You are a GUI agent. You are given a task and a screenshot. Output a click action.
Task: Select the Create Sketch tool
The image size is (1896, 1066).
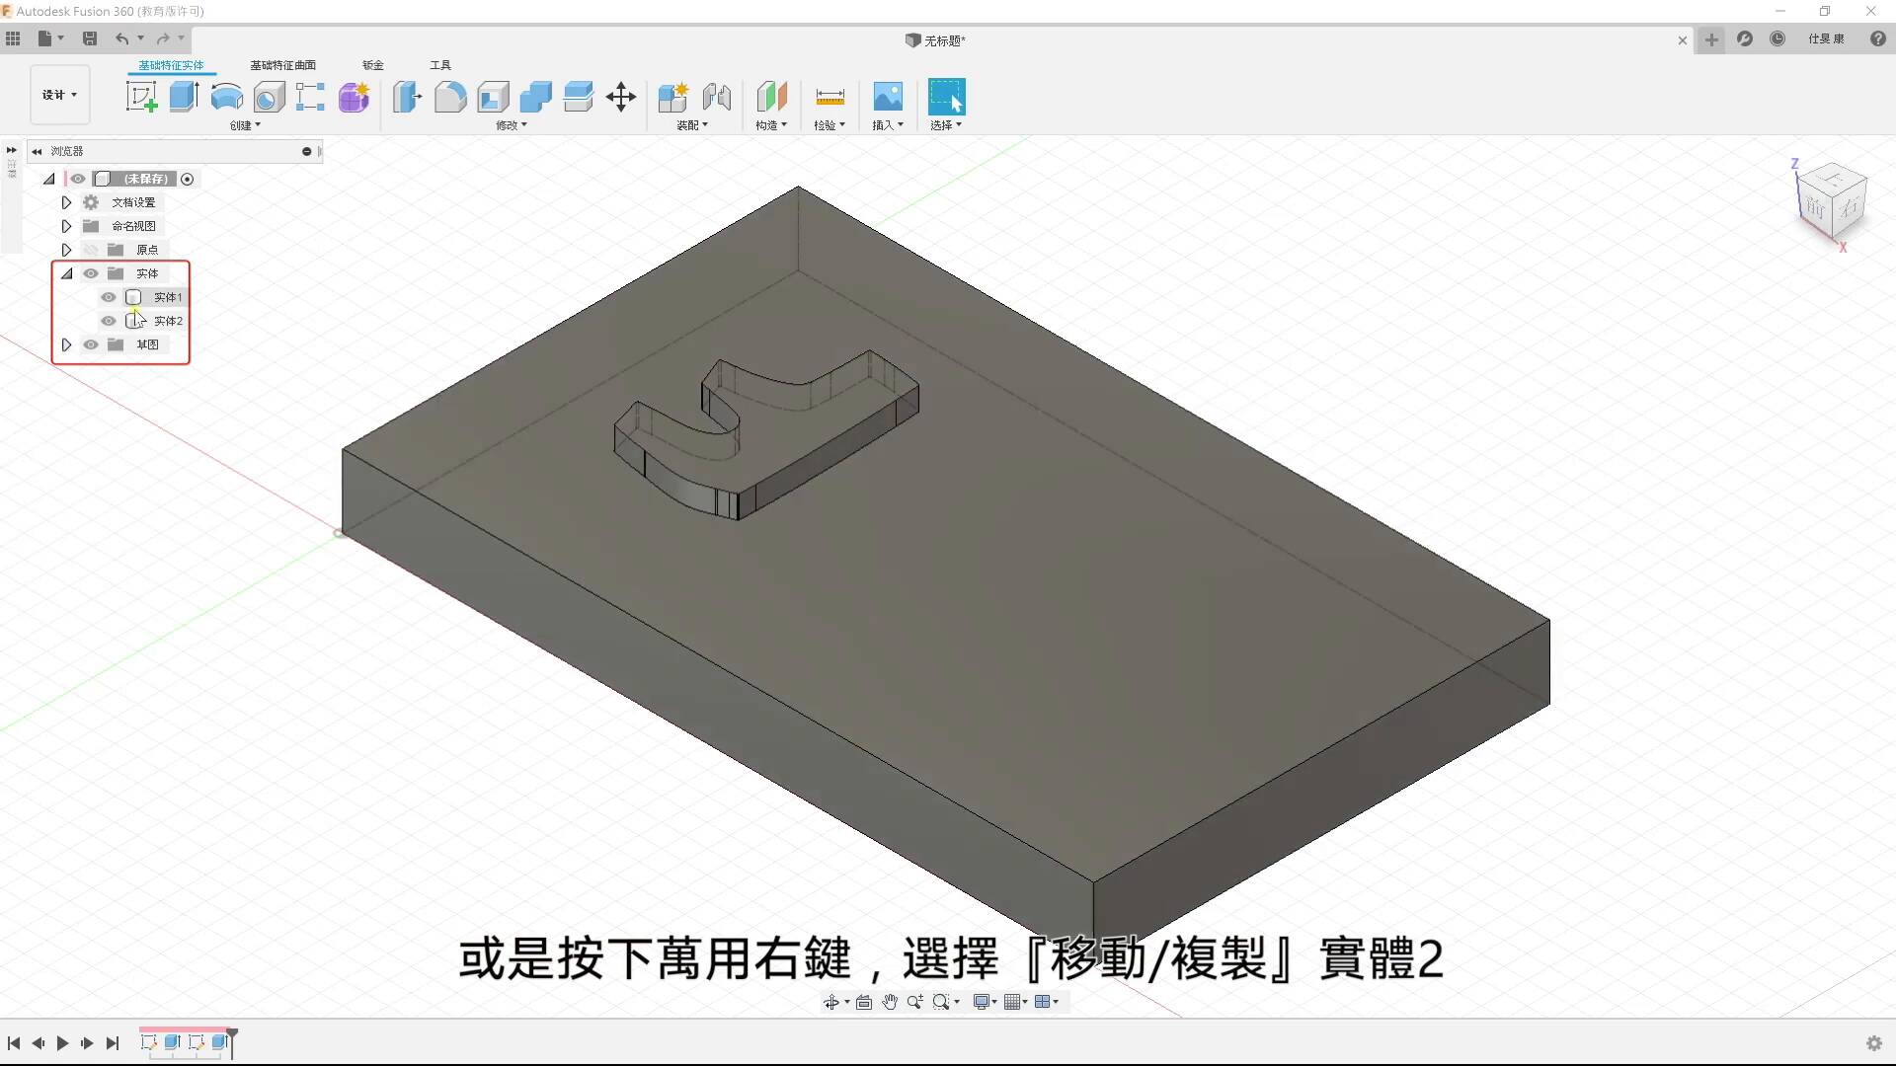(141, 97)
